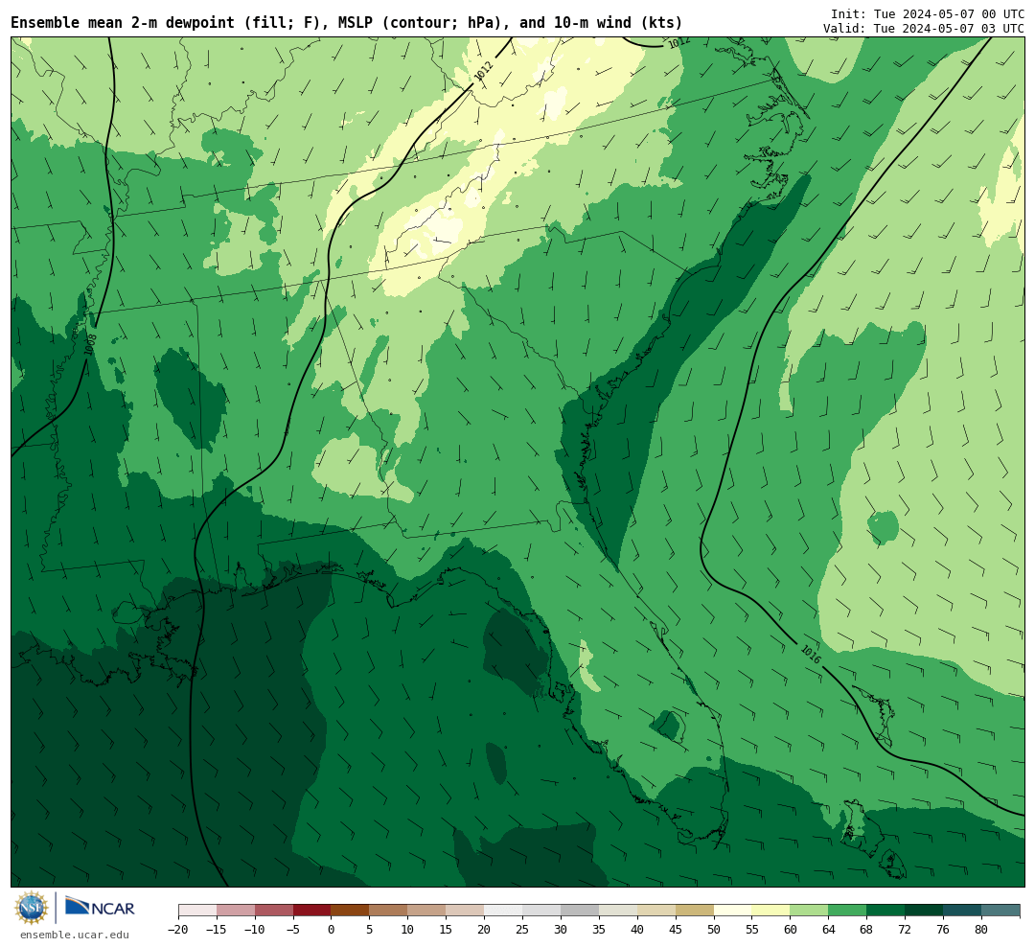
Task: Click the colorbar tick label 64
Action: coord(829,929)
